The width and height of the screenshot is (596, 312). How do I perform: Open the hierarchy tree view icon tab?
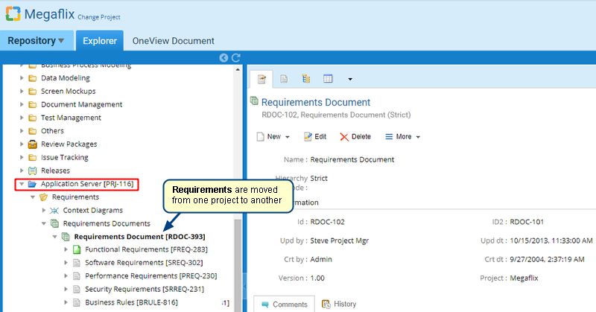tap(305, 78)
